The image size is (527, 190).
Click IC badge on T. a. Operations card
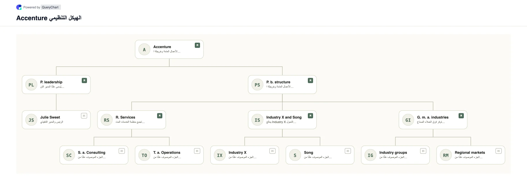tap(197, 151)
